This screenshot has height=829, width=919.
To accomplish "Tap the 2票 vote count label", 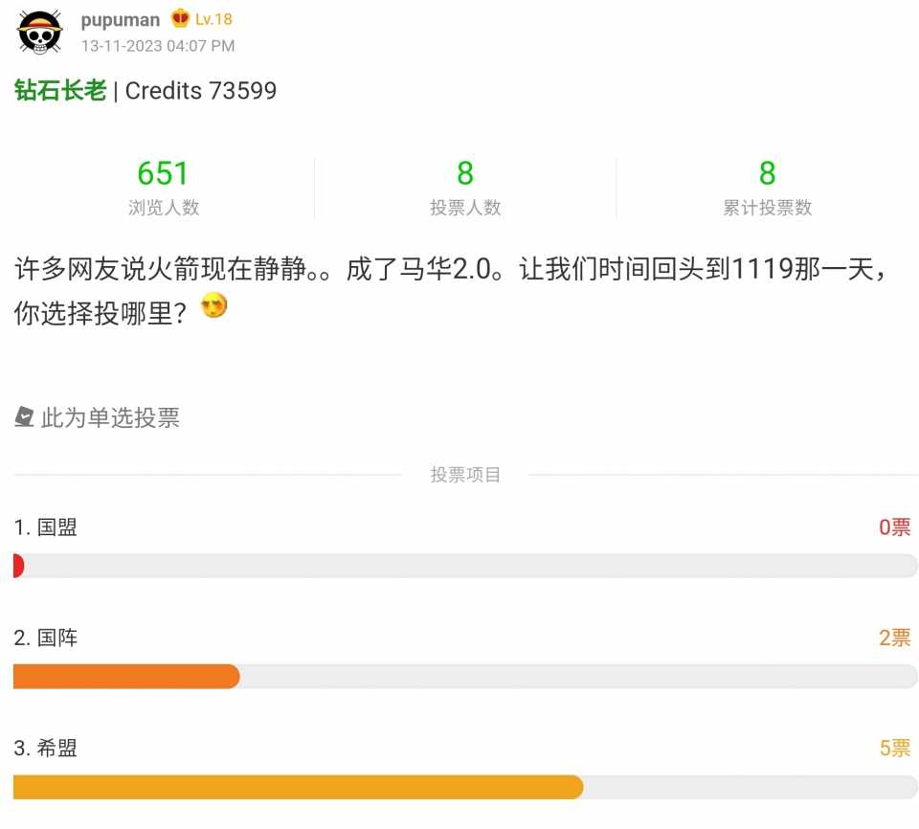I will (895, 638).
